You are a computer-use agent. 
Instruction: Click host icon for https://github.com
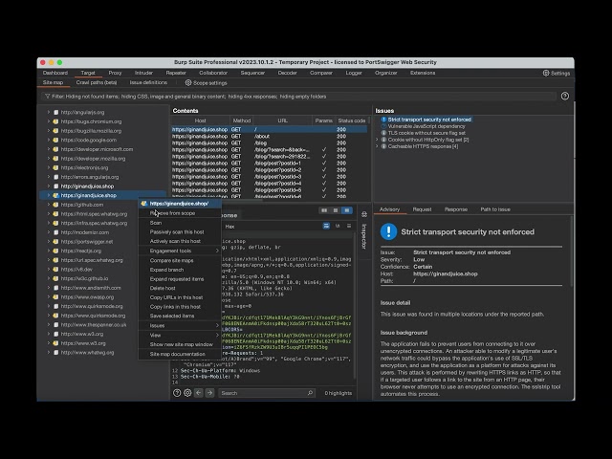click(x=55, y=205)
